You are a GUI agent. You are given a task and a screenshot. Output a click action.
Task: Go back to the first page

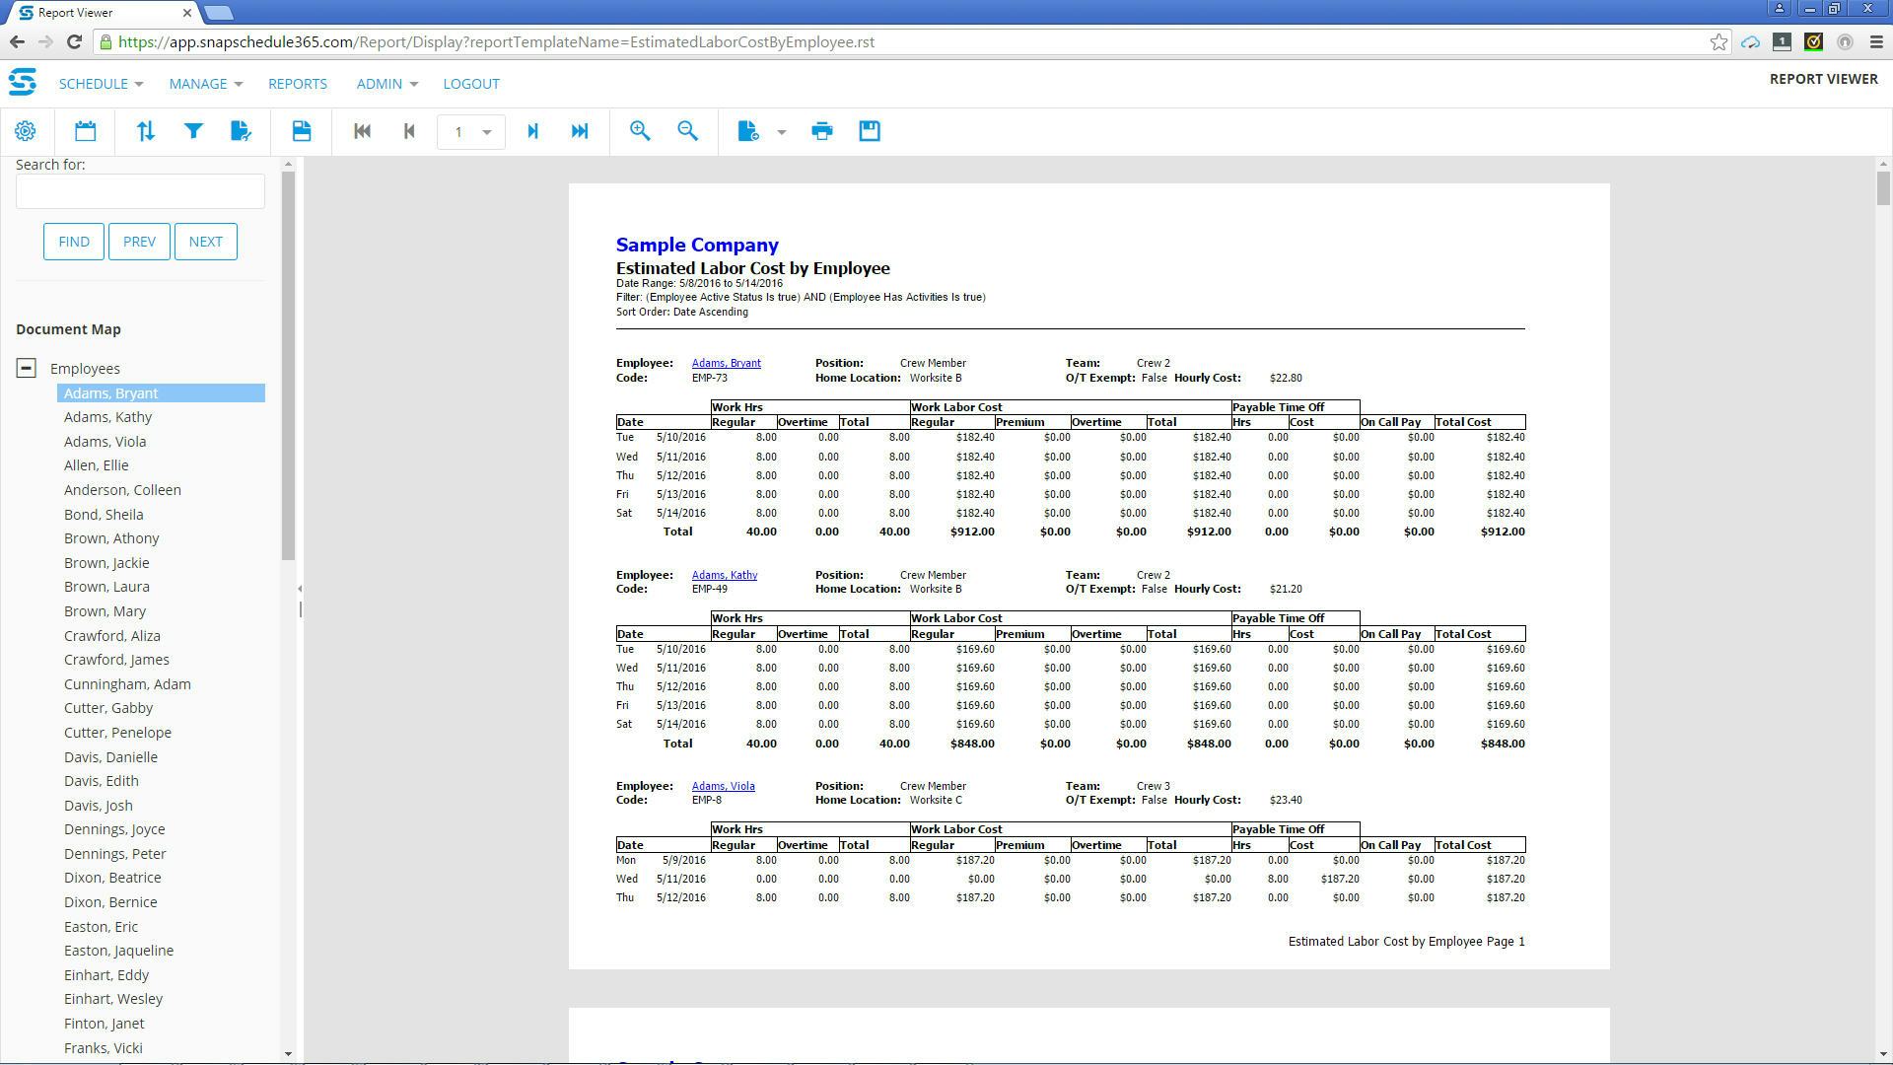coord(362,130)
